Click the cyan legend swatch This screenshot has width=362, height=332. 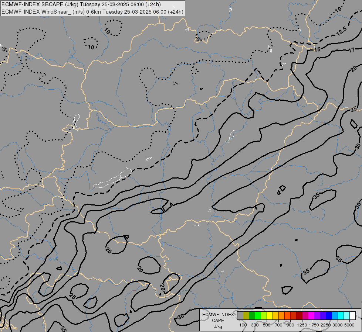coord(341,316)
